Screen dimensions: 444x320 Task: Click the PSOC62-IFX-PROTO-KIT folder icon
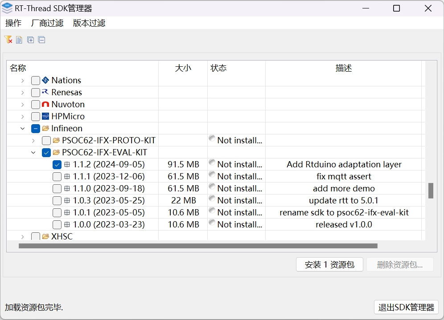(56, 140)
